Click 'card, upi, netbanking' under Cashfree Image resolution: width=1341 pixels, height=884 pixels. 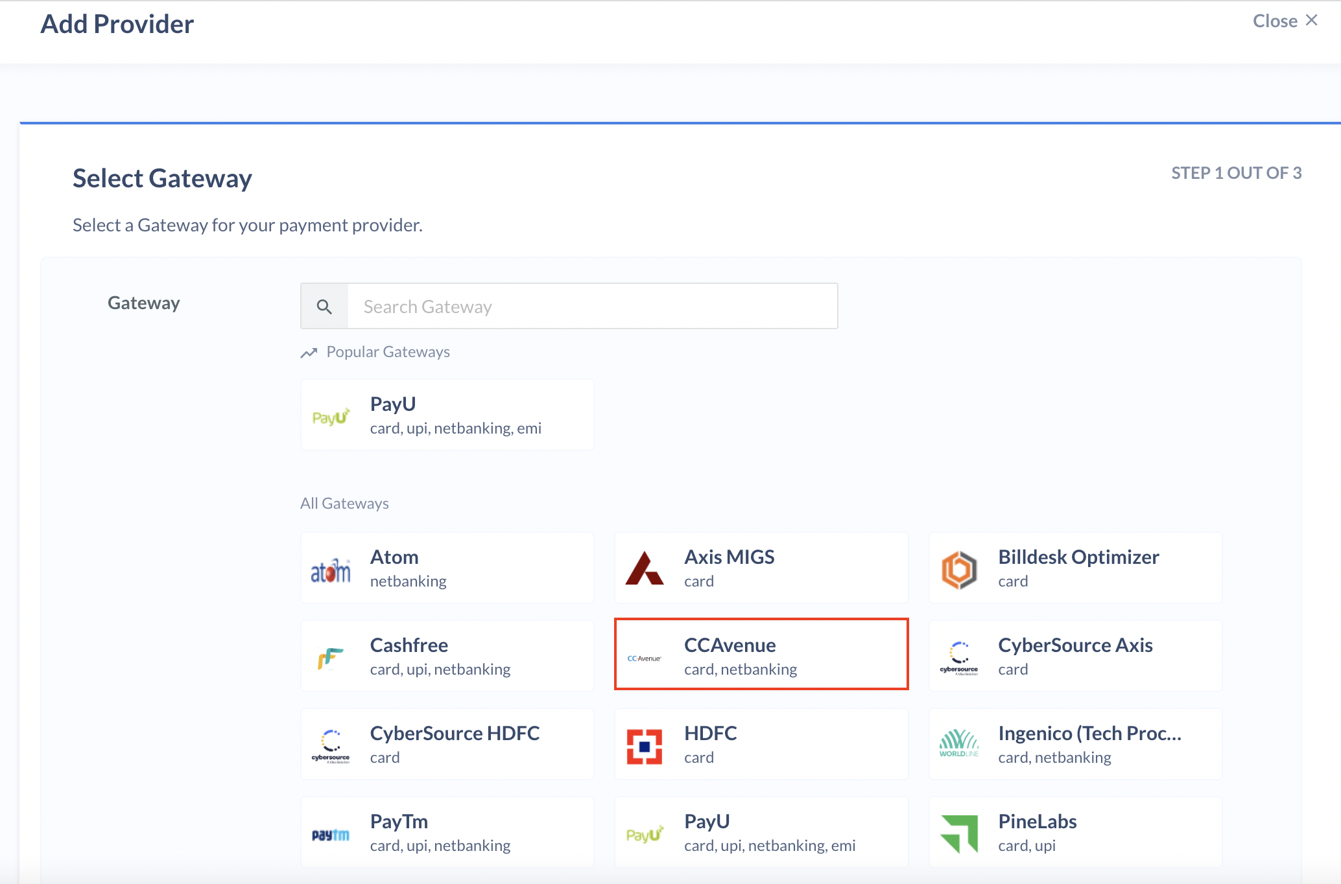click(x=440, y=669)
